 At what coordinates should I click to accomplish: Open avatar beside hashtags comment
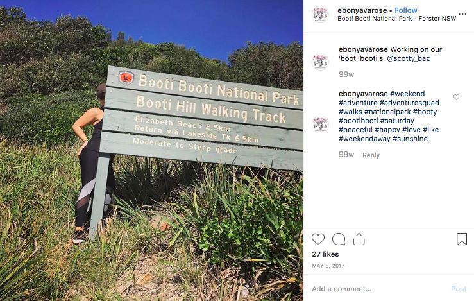320,124
